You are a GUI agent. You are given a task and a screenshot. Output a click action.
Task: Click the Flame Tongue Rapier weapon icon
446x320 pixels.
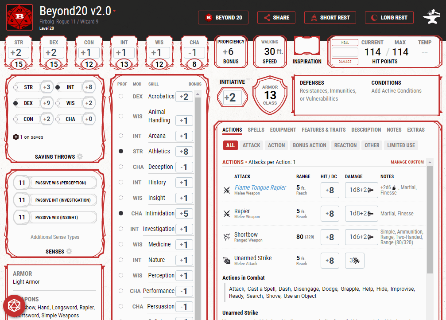pos(227,191)
